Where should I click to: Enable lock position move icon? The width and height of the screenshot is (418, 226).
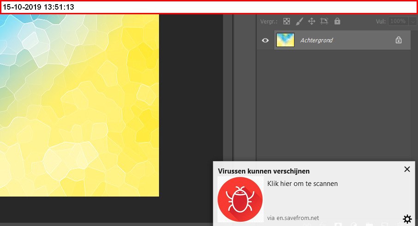312,21
